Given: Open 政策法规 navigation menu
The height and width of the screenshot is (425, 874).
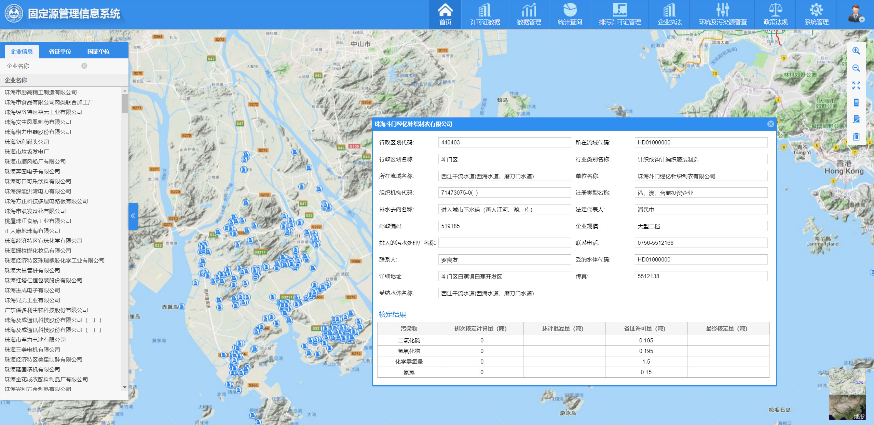Looking at the screenshot, I should pos(775,14).
